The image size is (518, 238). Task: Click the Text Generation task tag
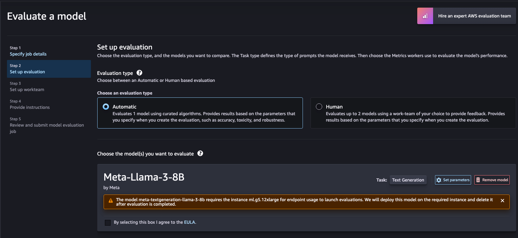(408, 180)
